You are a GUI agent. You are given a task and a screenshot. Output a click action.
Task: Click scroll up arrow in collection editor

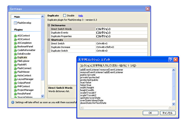[173, 70]
